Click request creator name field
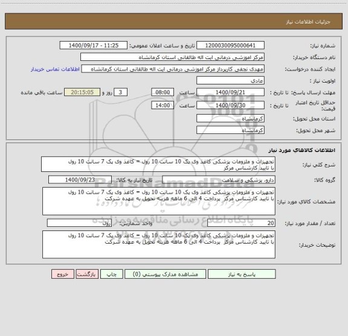The height and width of the screenshot is (336, 348). [173, 69]
